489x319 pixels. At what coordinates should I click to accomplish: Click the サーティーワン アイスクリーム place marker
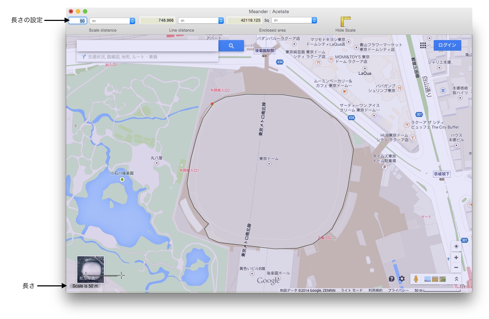[373, 116]
